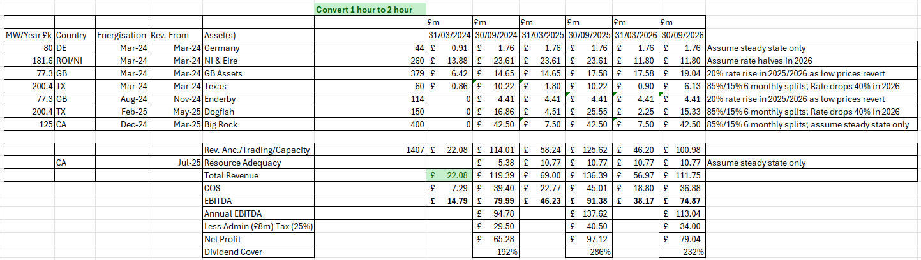Click the 'MW/Year £k' column header cell

point(29,35)
